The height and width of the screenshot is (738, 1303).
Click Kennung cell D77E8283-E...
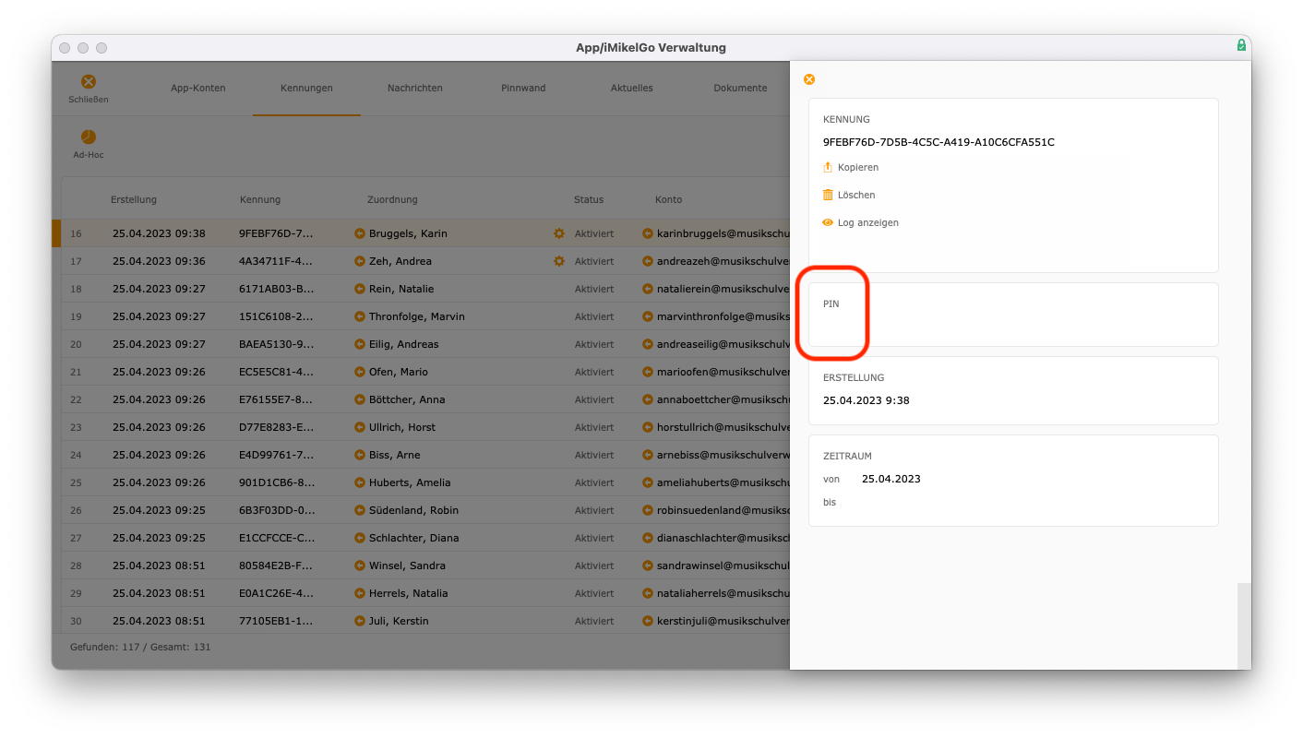click(x=277, y=427)
